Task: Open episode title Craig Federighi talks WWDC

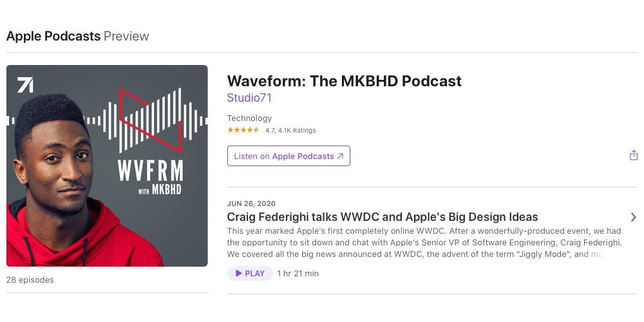Action: [x=383, y=217]
